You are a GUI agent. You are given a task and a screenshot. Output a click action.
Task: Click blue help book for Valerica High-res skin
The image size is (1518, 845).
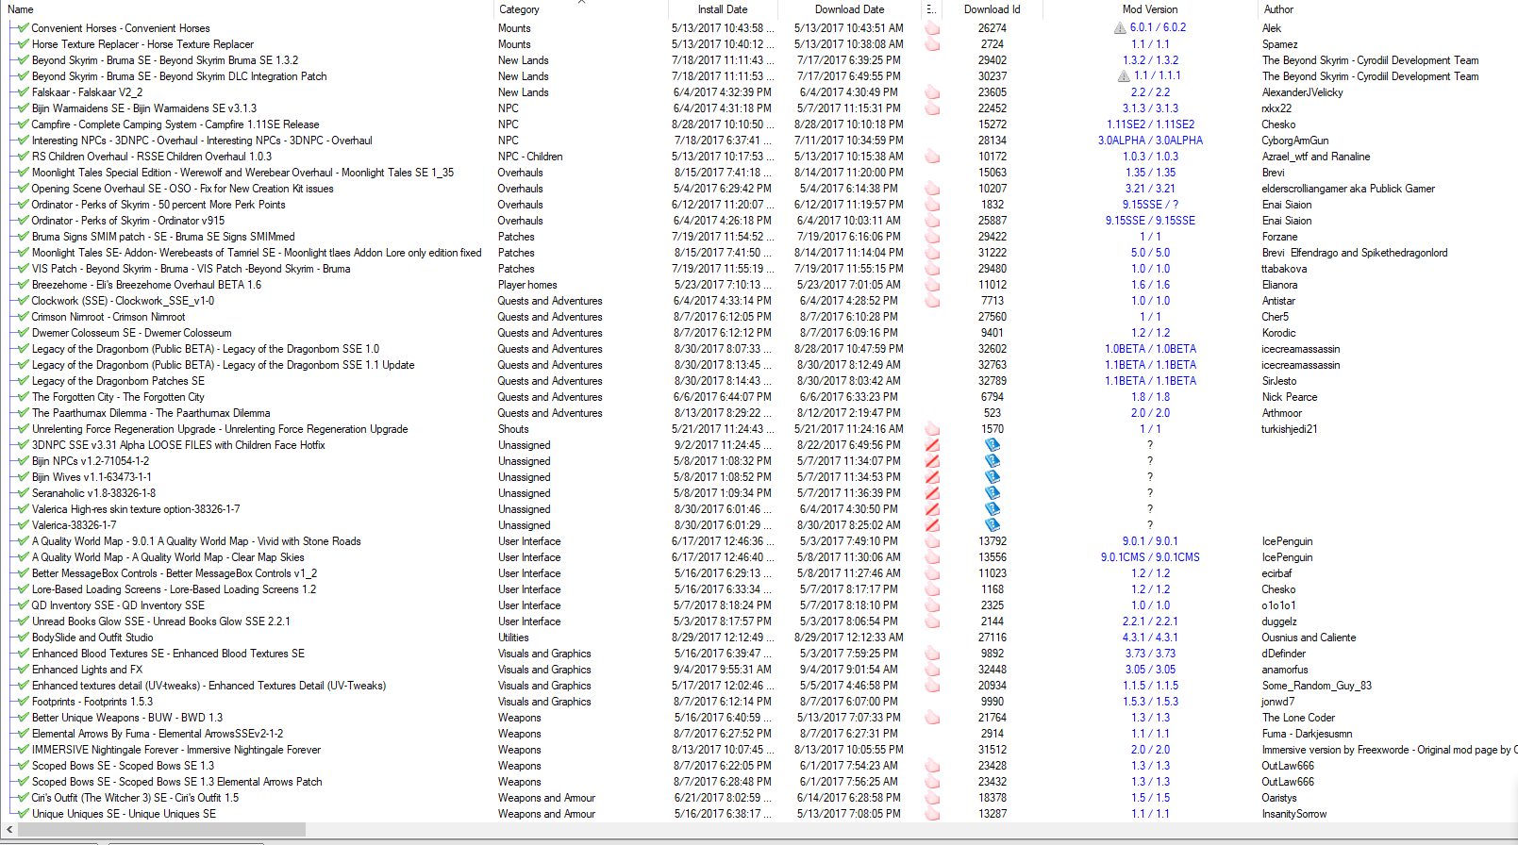[992, 509]
